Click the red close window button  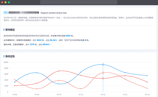(x=2, y=2)
